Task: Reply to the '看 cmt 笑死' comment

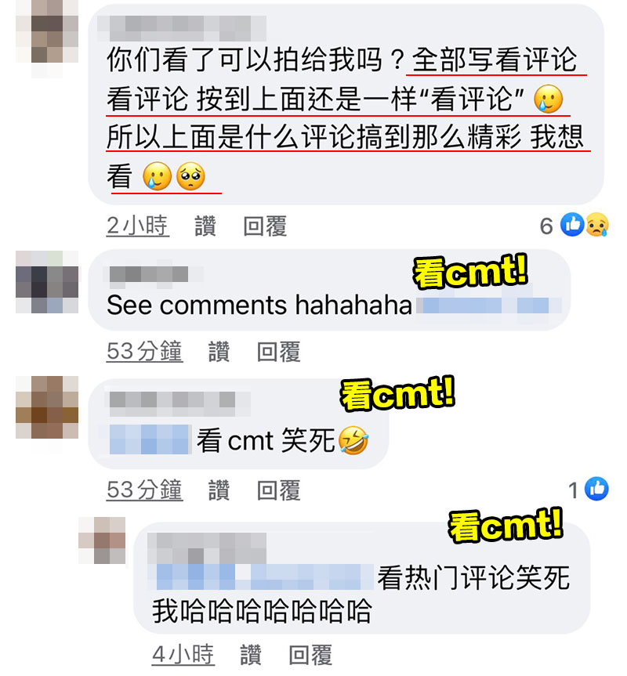Action: (278, 490)
